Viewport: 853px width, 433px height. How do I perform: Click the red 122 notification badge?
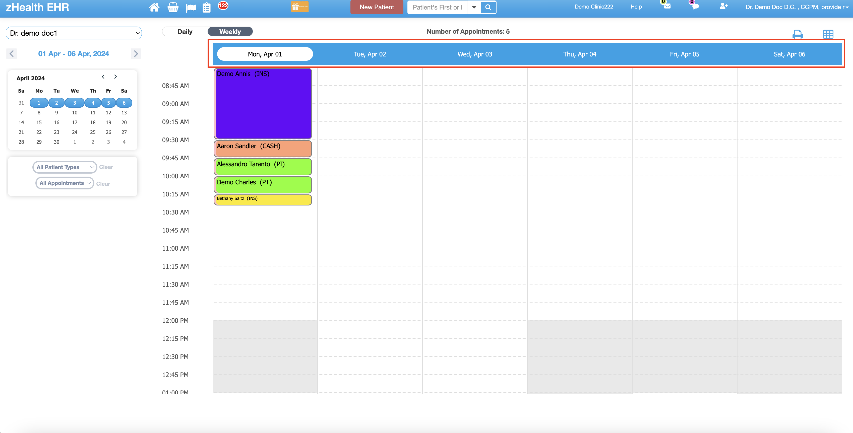click(x=223, y=5)
